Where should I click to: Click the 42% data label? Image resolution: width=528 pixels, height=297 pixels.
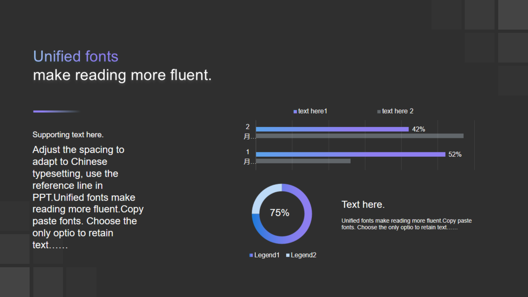click(419, 129)
